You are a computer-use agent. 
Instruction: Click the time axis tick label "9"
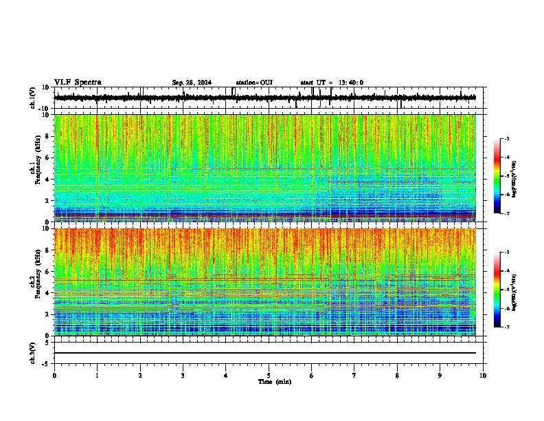[440, 376]
